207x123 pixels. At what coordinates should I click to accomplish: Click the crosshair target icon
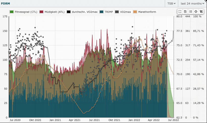point(196,12)
